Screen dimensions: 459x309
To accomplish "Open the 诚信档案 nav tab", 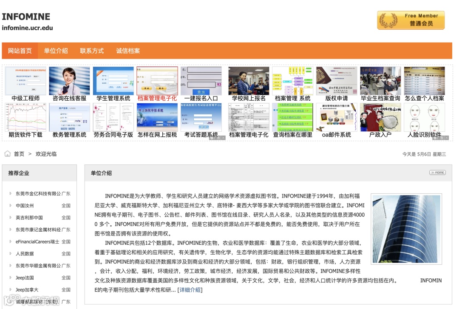I will click(128, 51).
